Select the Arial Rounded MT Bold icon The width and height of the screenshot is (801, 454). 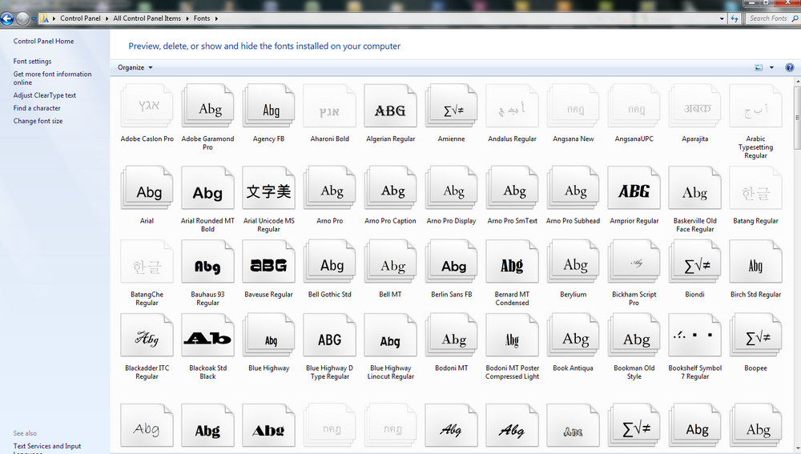[207, 187]
